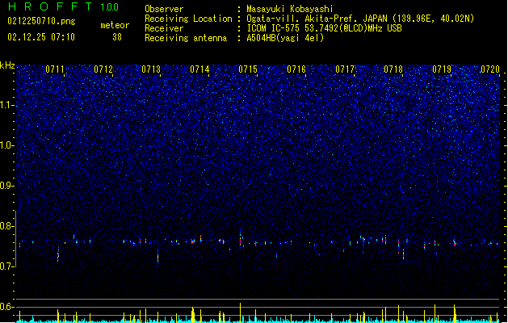Click the kHz axis unit label
This screenshot has width=508, height=323.
coord(7,65)
